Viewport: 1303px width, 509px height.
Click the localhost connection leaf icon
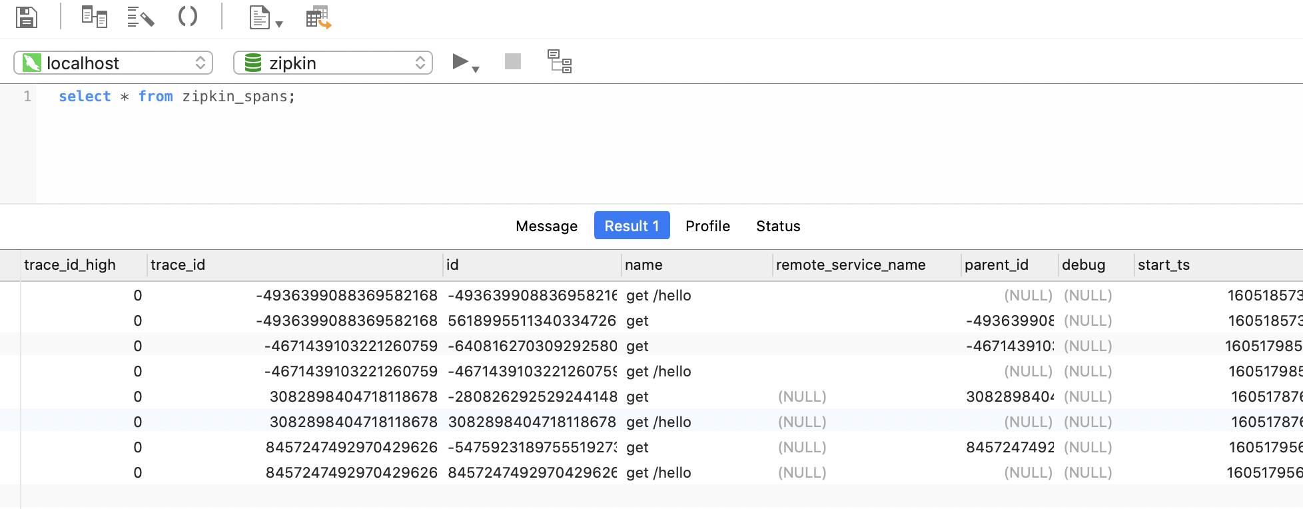(32, 63)
